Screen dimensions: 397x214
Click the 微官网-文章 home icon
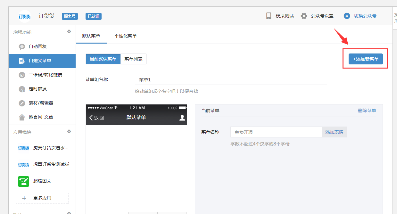coord(22,117)
